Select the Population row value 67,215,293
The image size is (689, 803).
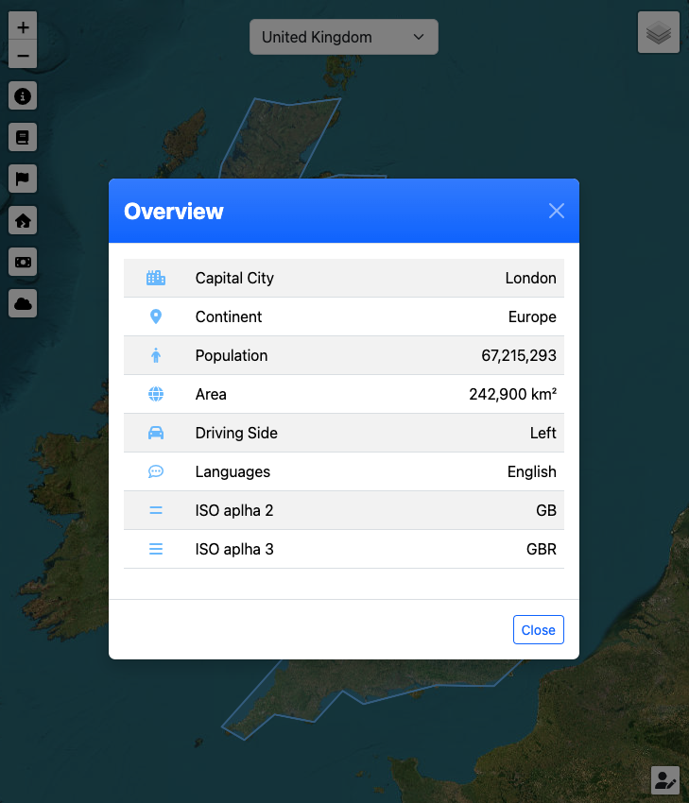[518, 356]
